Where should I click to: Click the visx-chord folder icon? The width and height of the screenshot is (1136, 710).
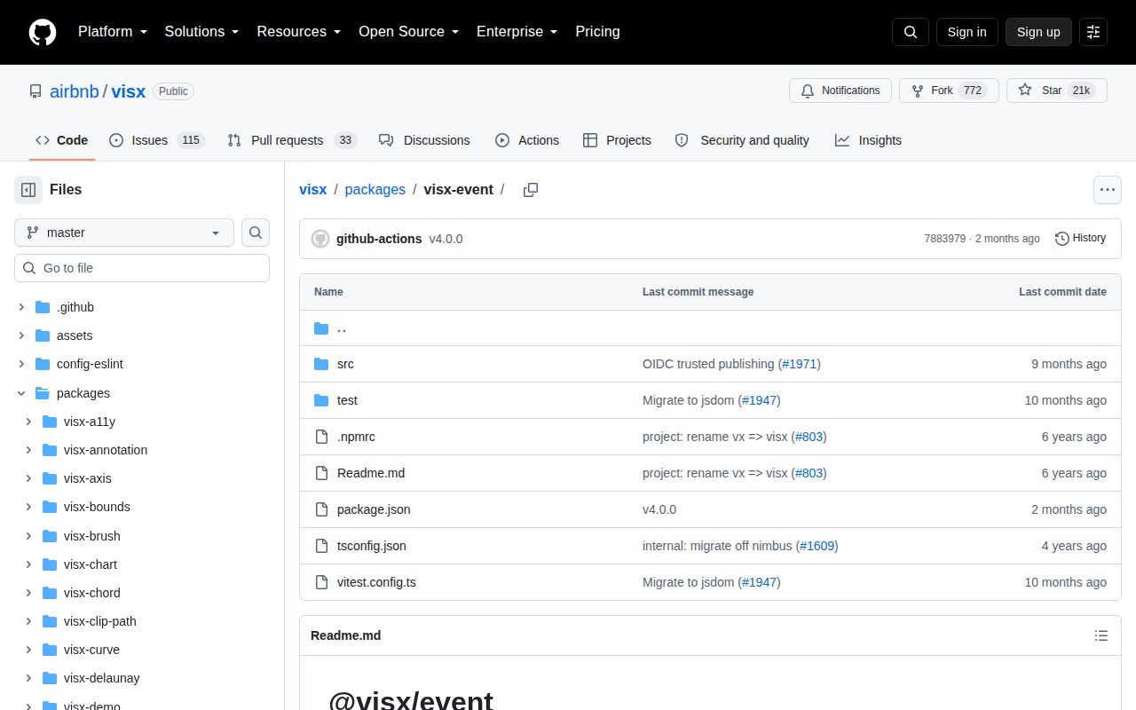[x=50, y=593]
